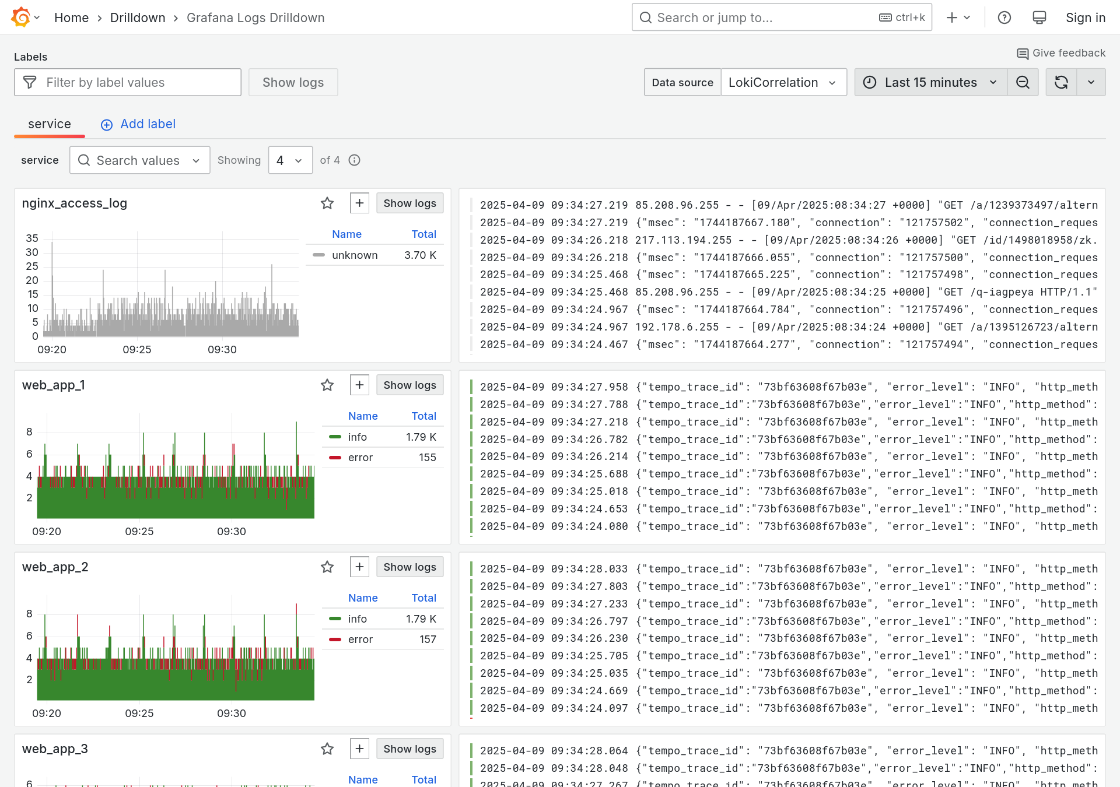Go to Drilldown breadcrumb
This screenshot has height=787, width=1120.
pos(138,17)
